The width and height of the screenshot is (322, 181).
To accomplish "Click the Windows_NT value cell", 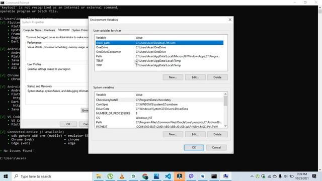I will [144, 118].
